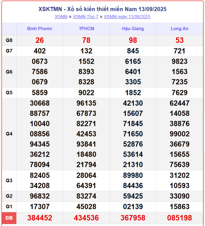The image size is (205, 226).
Task: Click Hậu Giang G7 number 845
Action: click(133, 51)
